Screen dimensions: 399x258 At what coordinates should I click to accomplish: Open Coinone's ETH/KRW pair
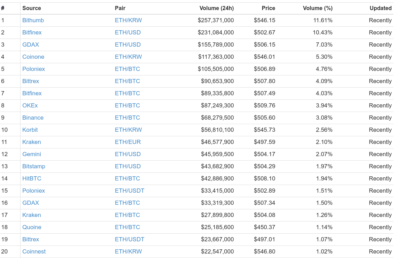128,57
